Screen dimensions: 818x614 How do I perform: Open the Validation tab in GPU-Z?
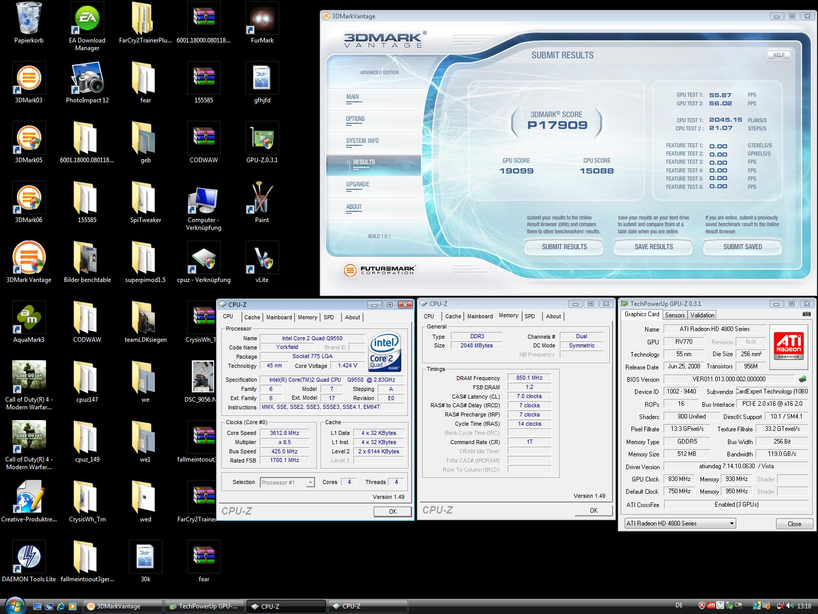click(702, 315)
